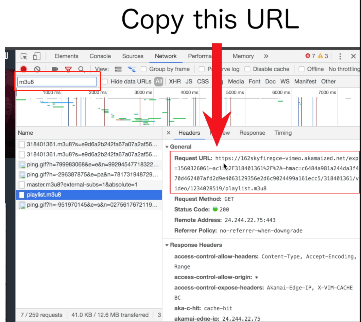Enable Disable cache checkbox
Image resolution: width=361 pixels, height=322 pixels.
[x=247, y=69]
